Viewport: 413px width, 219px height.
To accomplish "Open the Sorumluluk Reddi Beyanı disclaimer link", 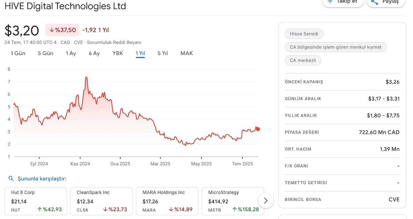I will point(114,42).
